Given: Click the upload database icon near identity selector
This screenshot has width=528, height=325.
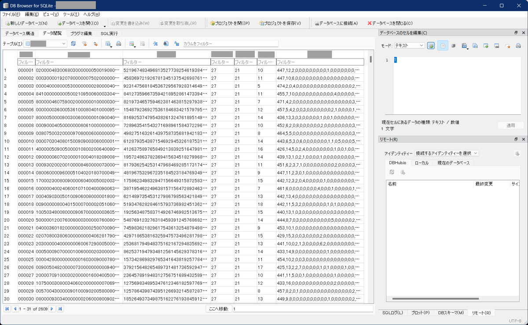Looking at the screenshot, I should click(517, 153).
